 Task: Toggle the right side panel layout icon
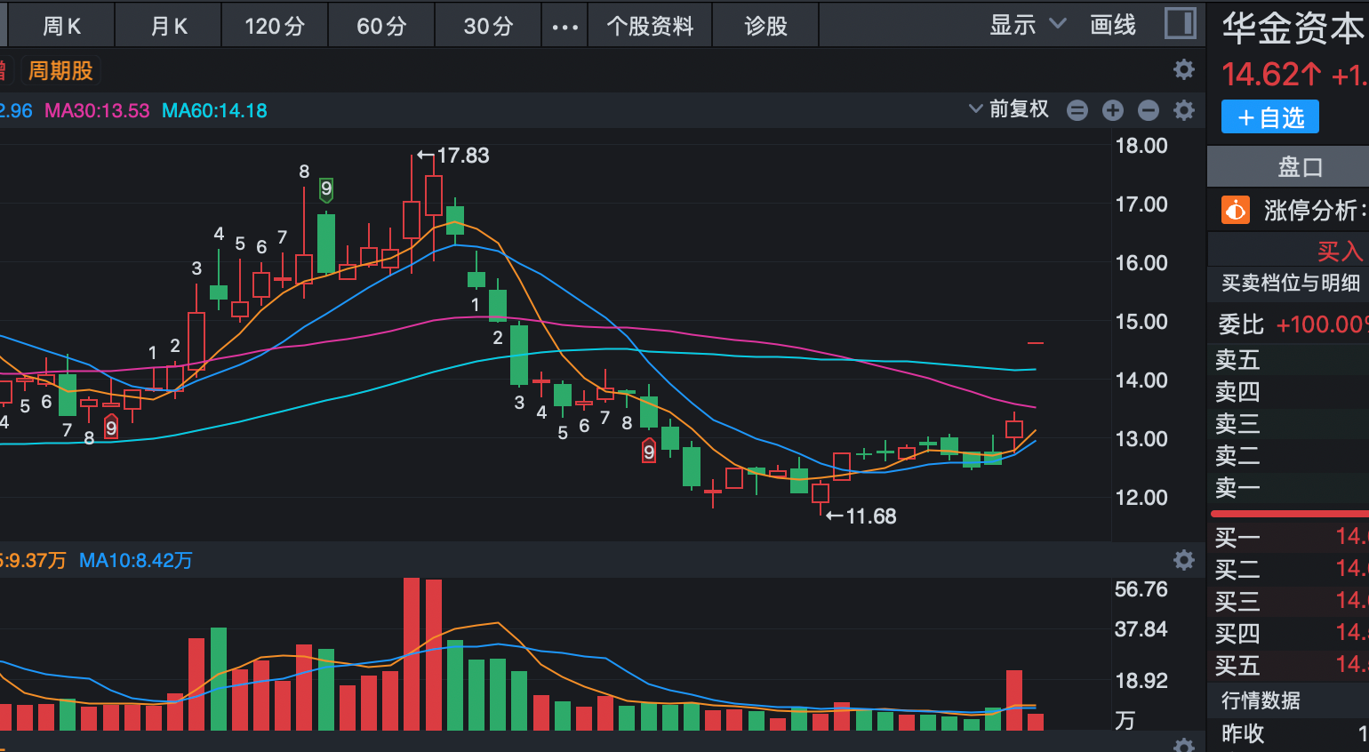[1180, 23]
